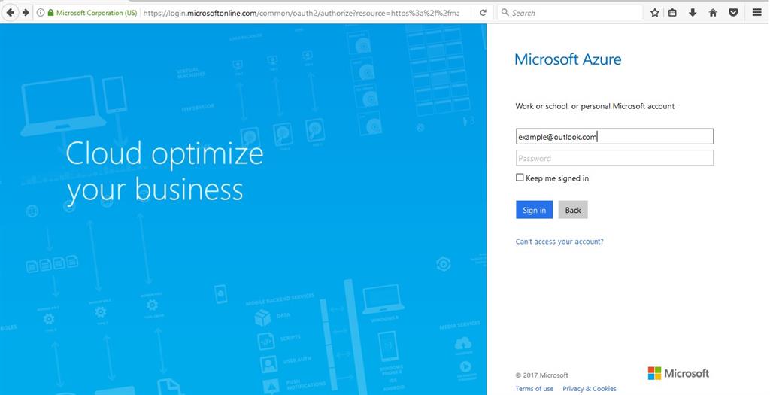Click the green padlock security icon
770x395 pixels.
pos(50,13)
